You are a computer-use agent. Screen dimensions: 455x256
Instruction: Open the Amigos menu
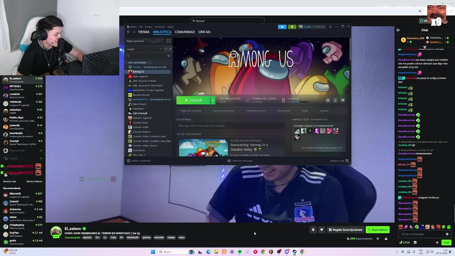point(149,27)
